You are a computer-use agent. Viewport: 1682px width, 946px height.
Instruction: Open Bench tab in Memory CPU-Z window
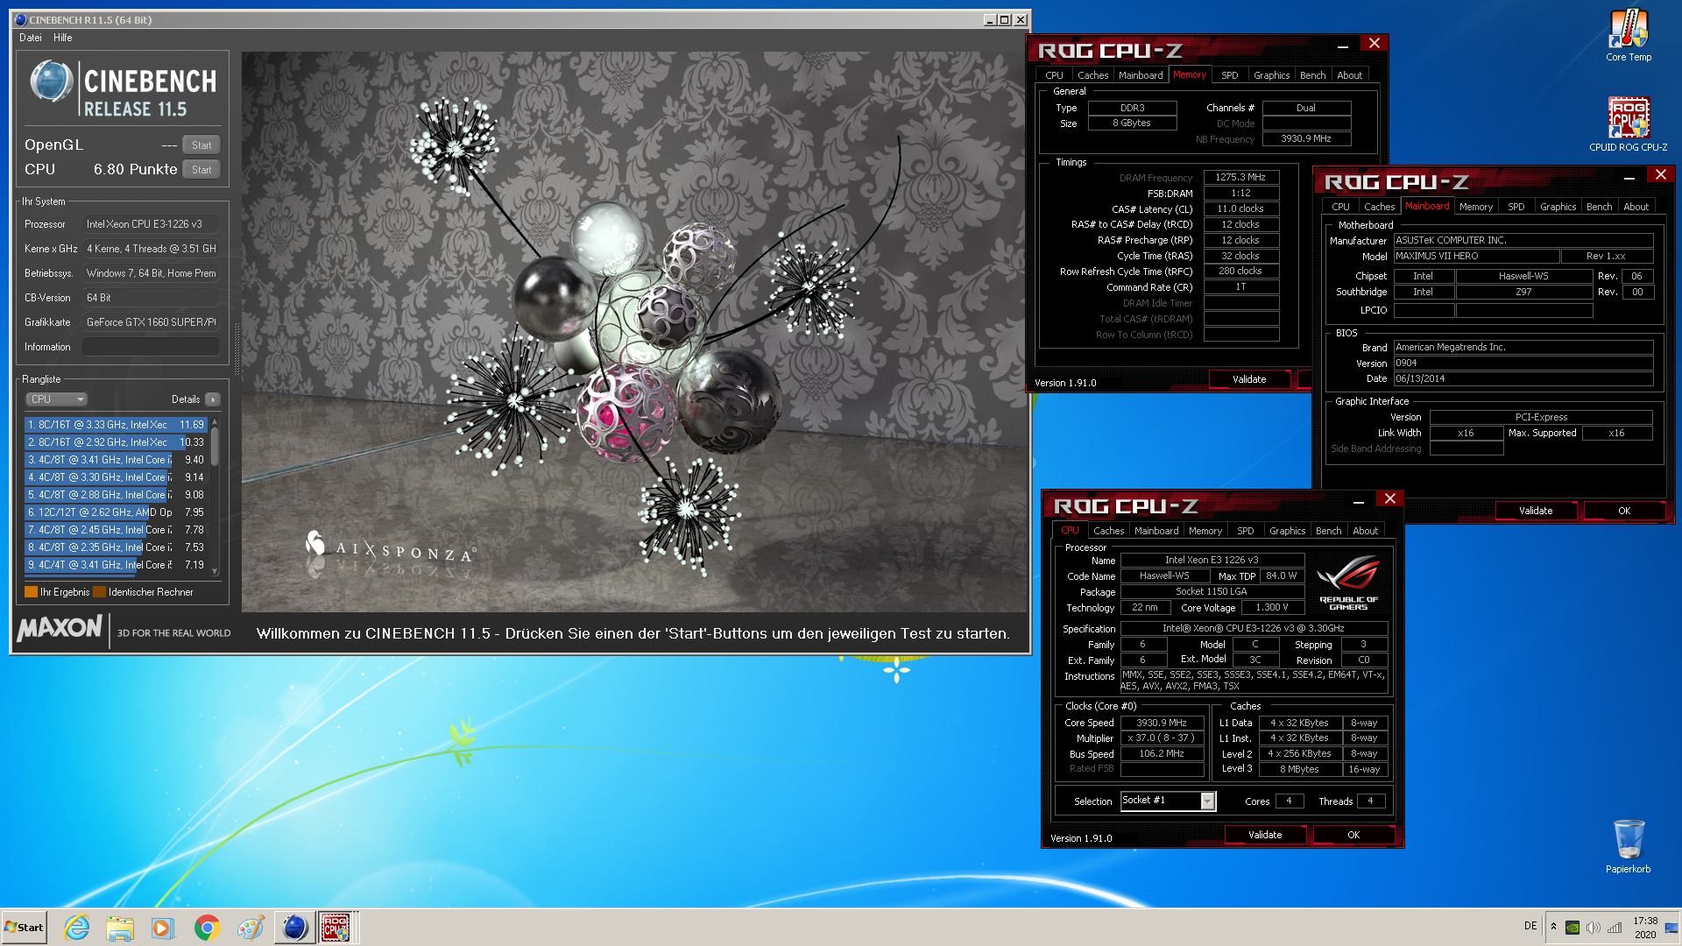[1312, 75]
